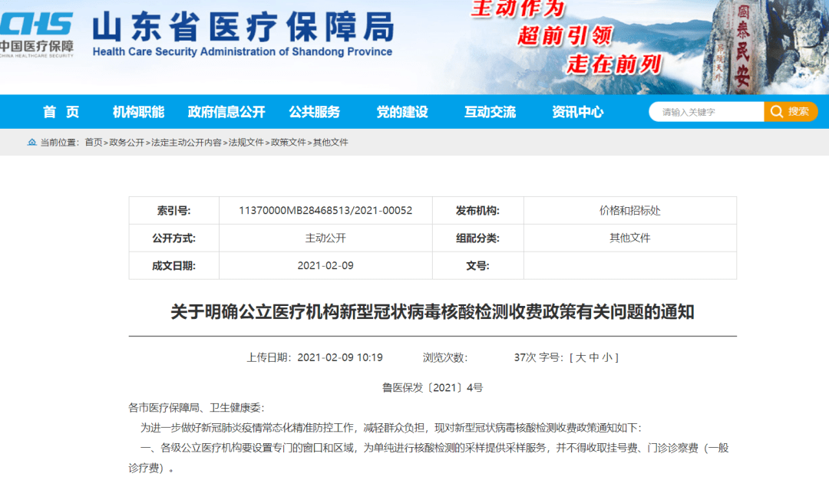Click the 公开方式 label cell
The width and height of the screenshot is (829, 480).
(x=174, y=238)
